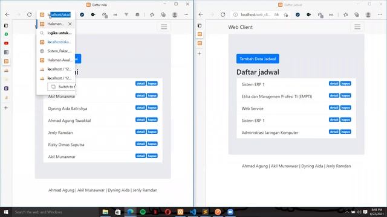
Task: Open hamburger menu on left Daftar nilai page
Action: pyautogui.click(x=164, y=27)
